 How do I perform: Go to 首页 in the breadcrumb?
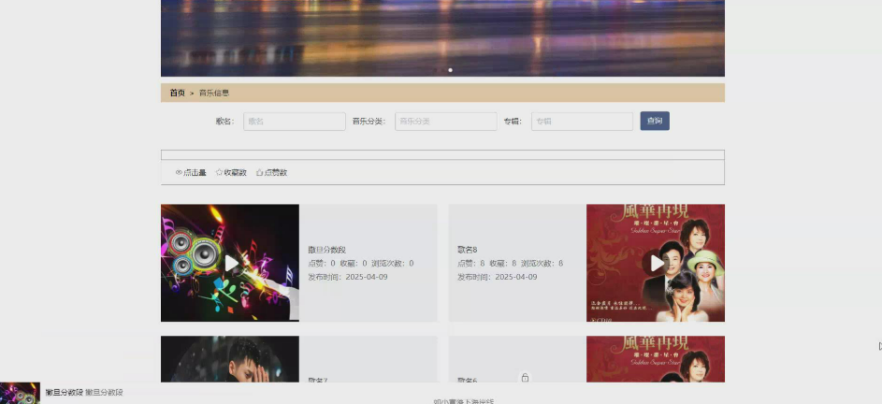pos(177,93)
